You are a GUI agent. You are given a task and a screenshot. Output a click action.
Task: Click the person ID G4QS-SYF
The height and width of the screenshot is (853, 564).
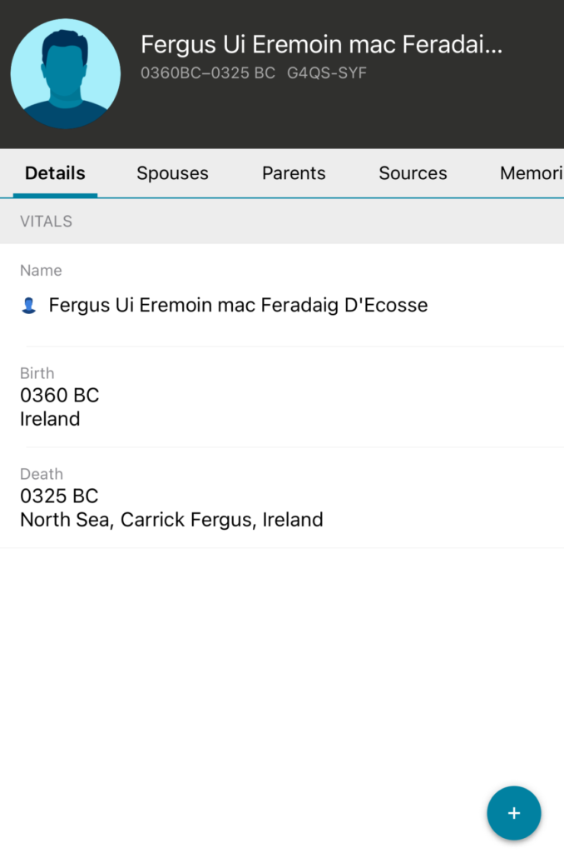[x=327, y=73]
